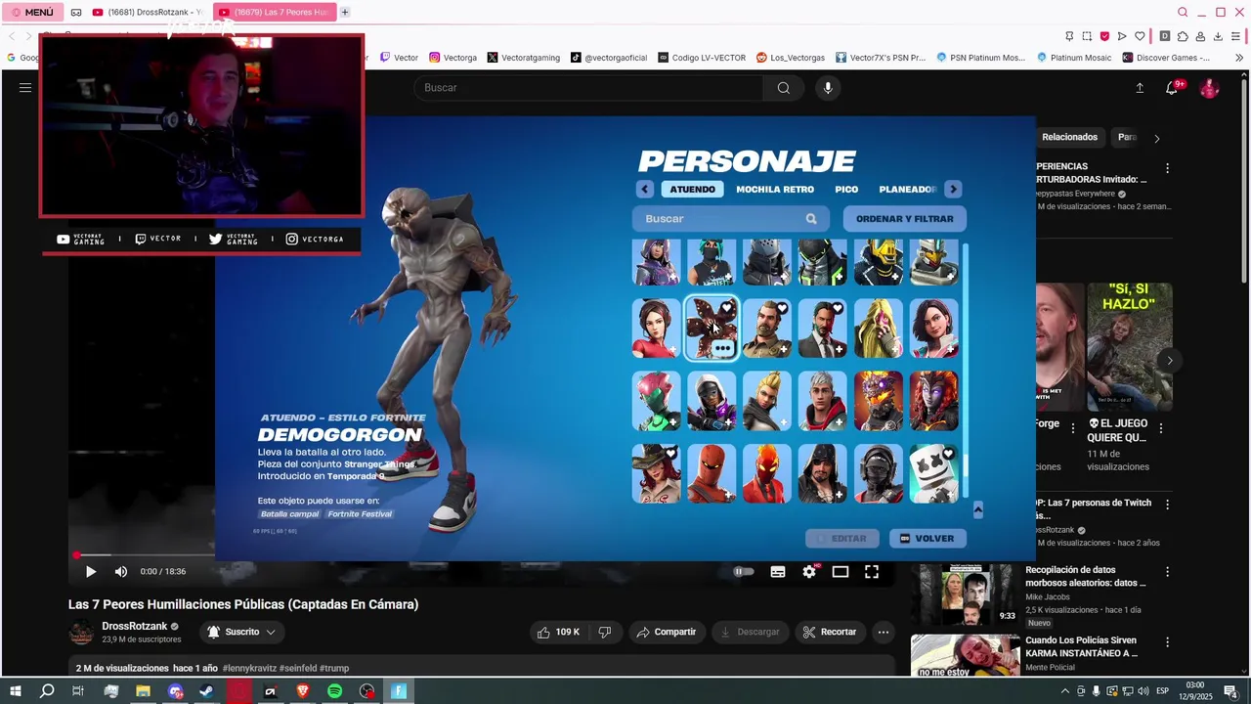
Task: Click the locker scroll-to-top arrow
Action: tap(977, 510)
